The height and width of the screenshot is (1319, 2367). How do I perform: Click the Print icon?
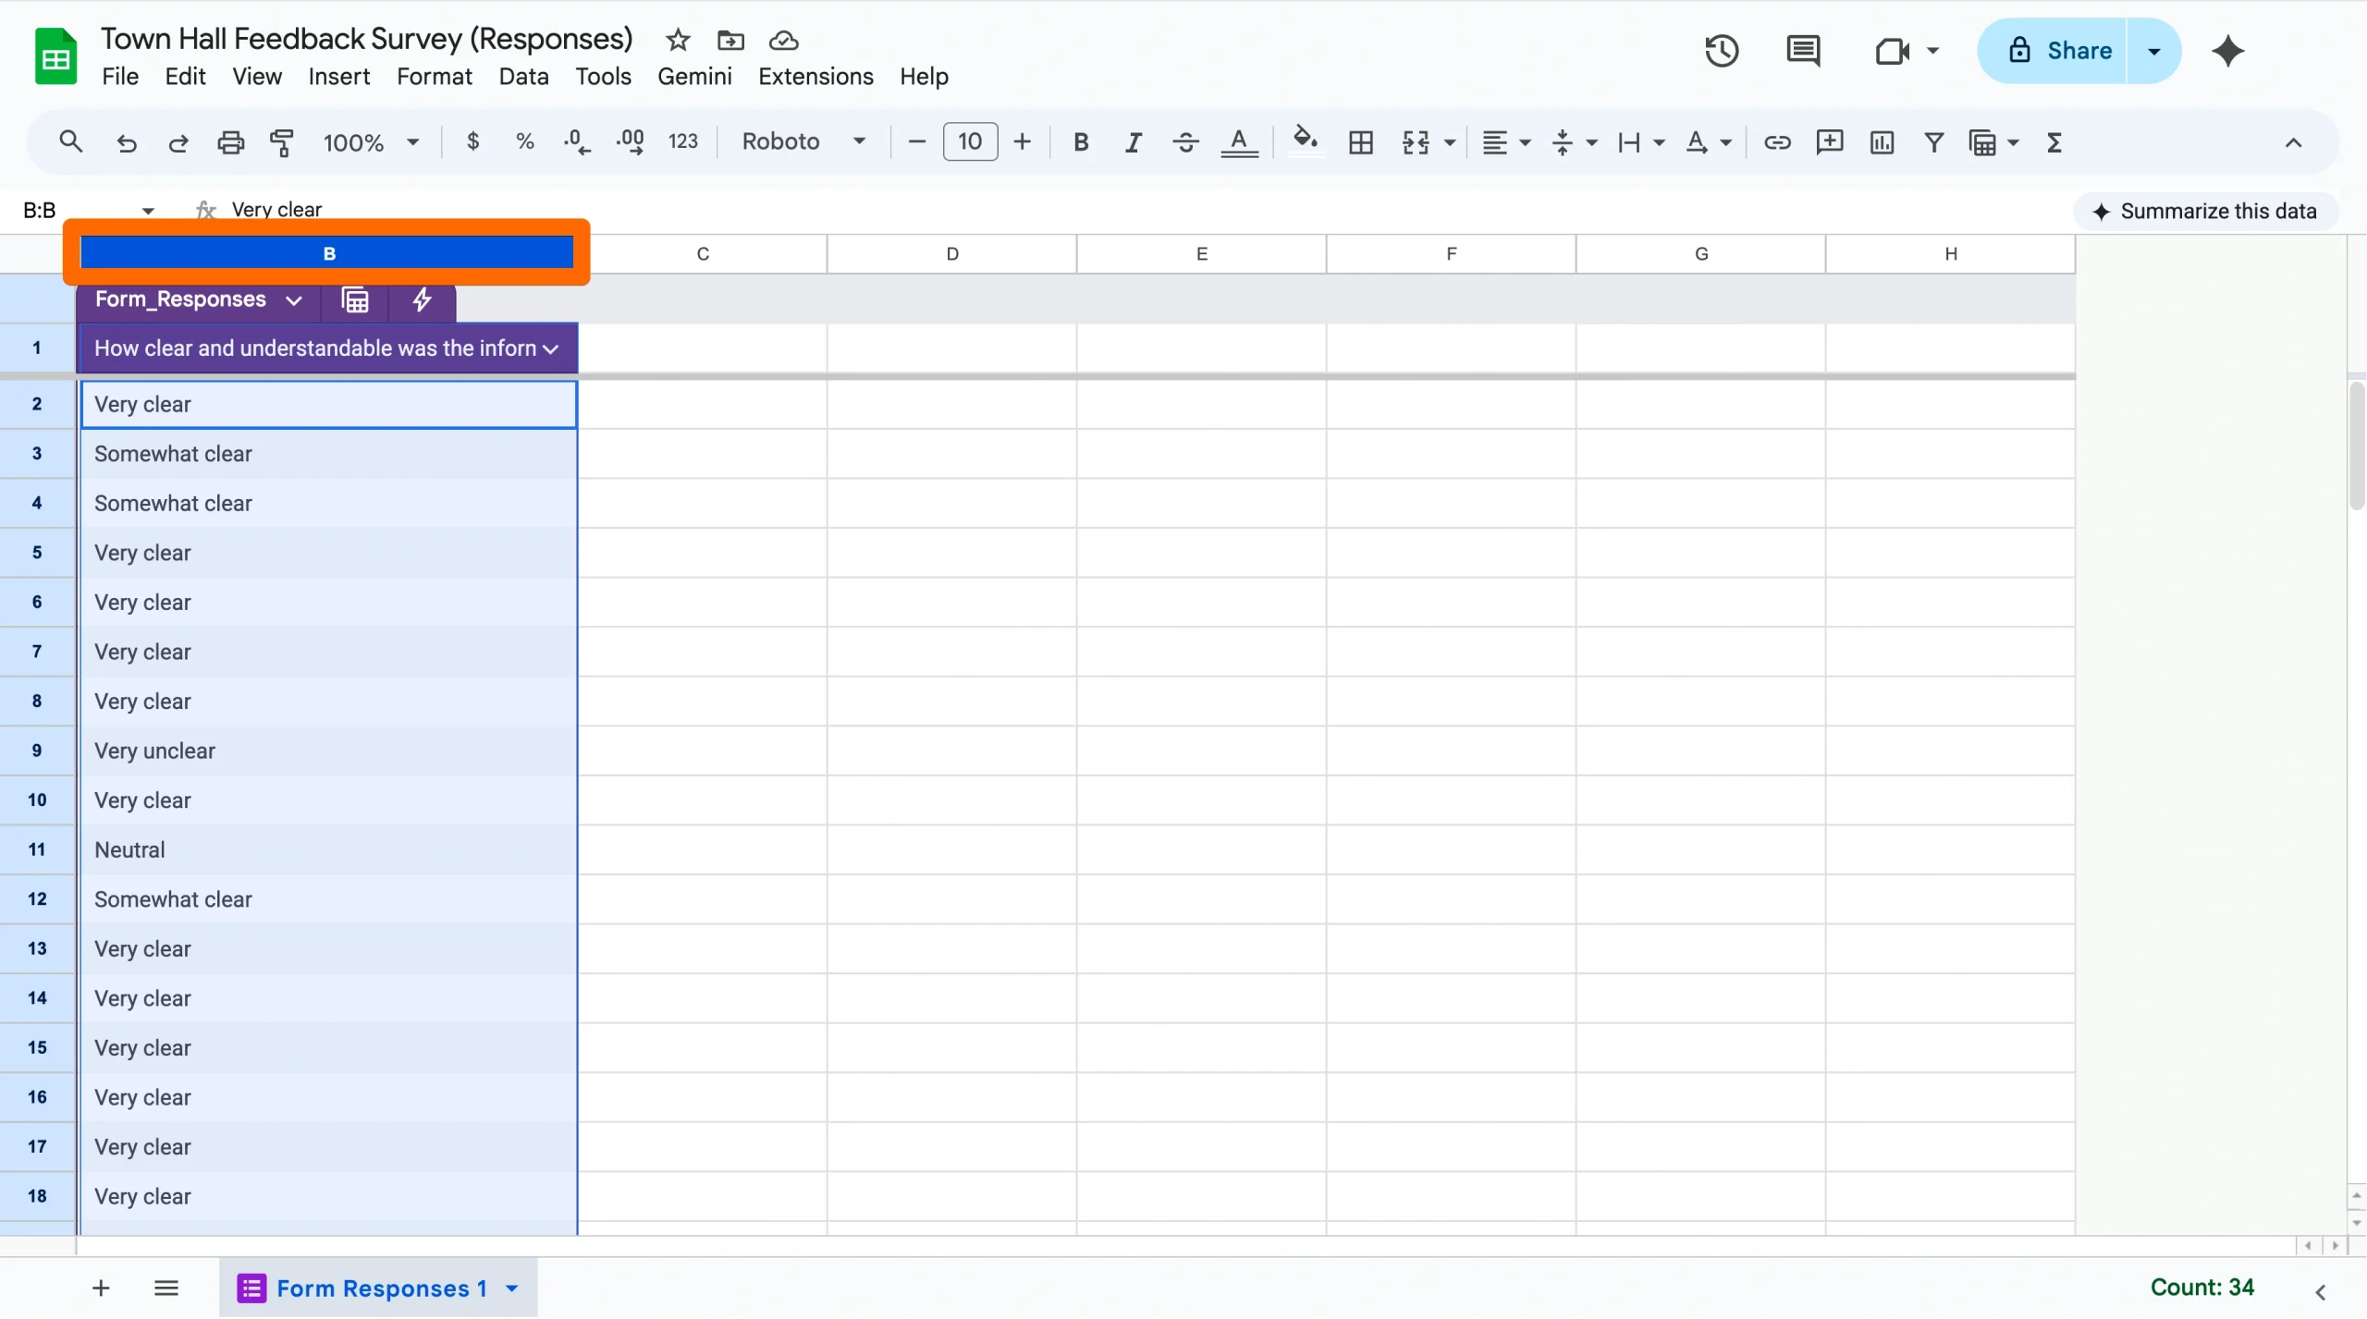(x=229, y=141)
